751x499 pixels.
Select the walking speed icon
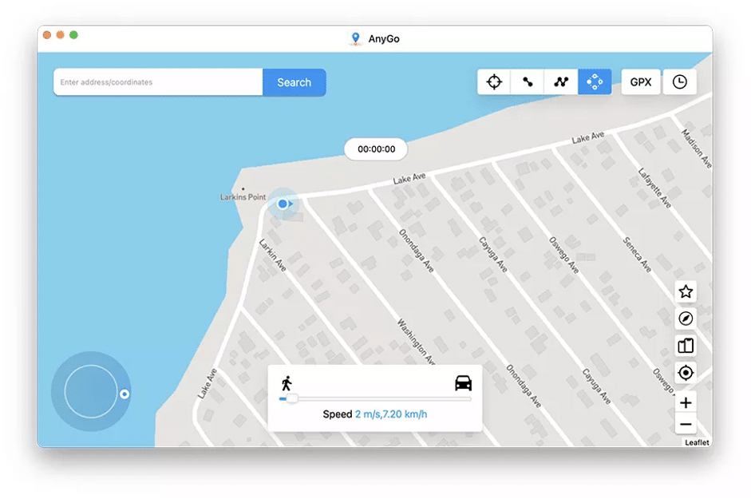(x=287, y=381)
